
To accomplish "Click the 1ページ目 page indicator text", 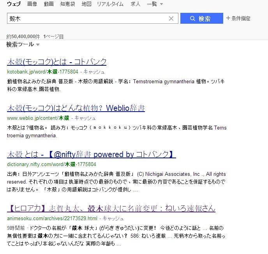I will coord(53,37).
